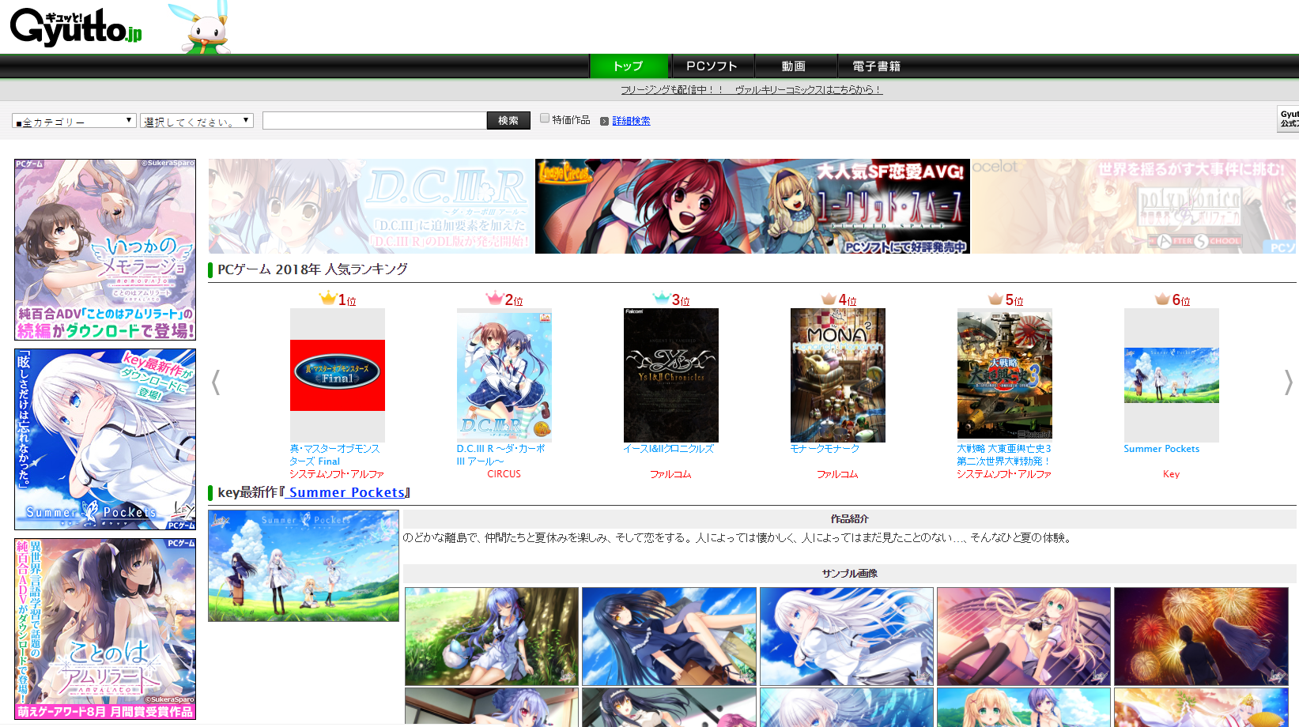The height and width of the screenshot is (727, 1299).
Task: Select the トップ navigation tab
Action: (629, 66)
